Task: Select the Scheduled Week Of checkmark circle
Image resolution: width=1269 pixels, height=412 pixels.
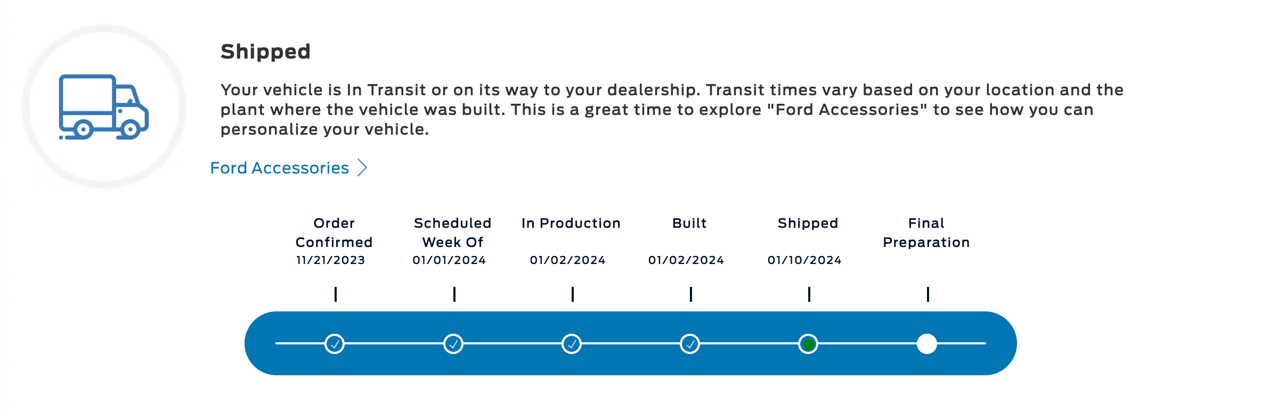Action: pos(453,344)
